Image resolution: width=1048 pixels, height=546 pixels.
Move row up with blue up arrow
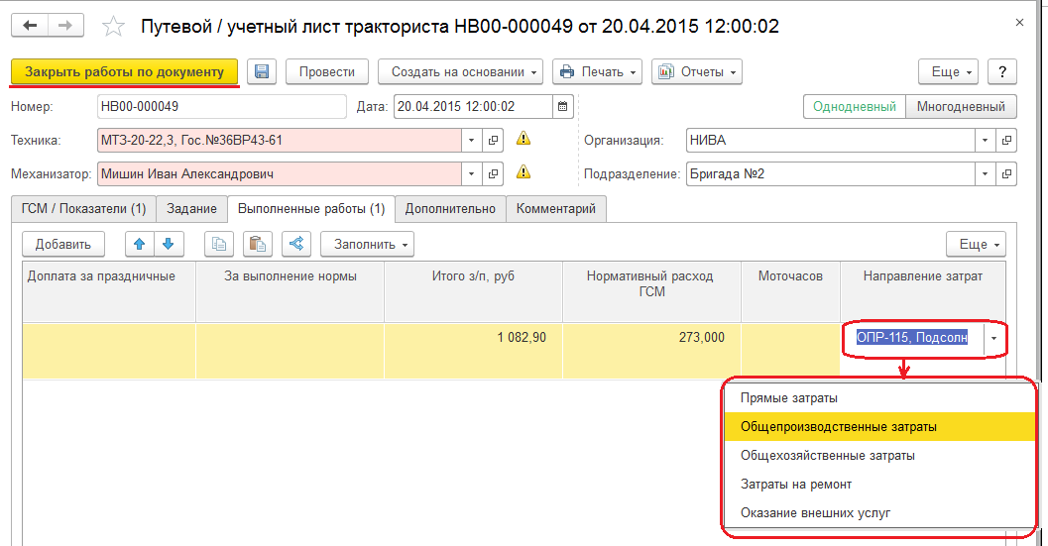(140, 244)
